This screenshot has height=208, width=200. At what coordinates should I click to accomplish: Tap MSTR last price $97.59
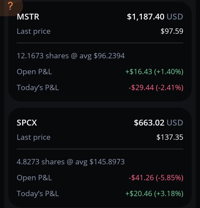pos(172,31)
